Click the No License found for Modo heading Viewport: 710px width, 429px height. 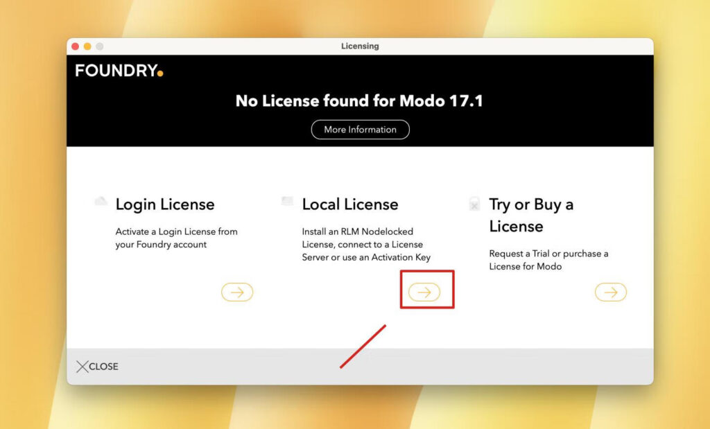(x=359, y=101)
